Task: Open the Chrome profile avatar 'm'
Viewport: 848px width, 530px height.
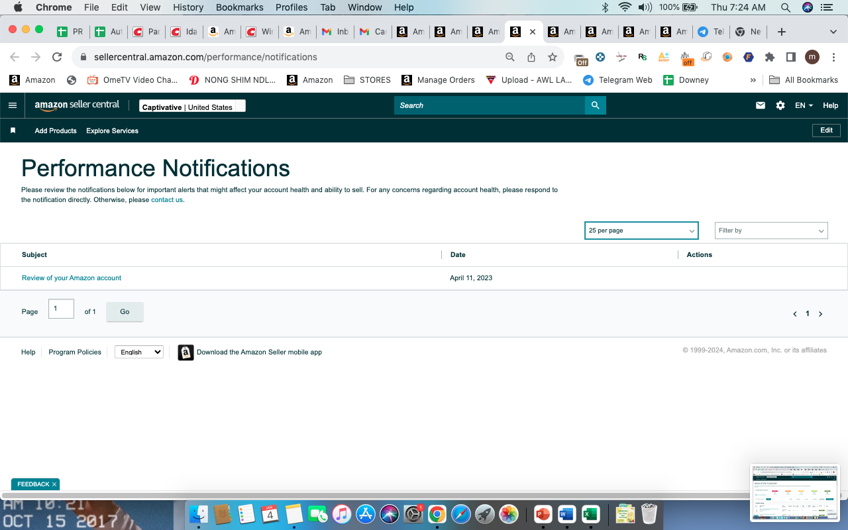Action: pyautogui.click(x=812, y=57)
